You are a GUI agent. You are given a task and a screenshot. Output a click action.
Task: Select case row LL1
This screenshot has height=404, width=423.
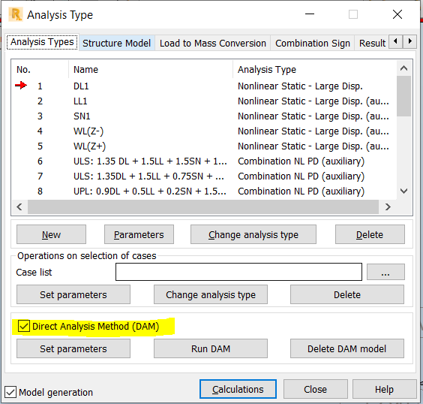pos(204,101)
